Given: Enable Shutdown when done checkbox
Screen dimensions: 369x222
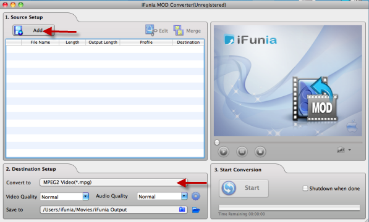Looking at the screenshot, I should click(305, 188).
